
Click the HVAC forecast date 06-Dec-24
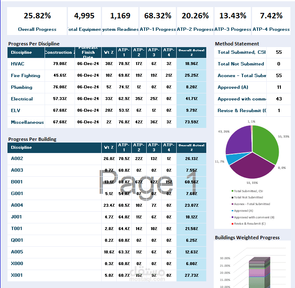pyautogui.click(x=88, y=64)
